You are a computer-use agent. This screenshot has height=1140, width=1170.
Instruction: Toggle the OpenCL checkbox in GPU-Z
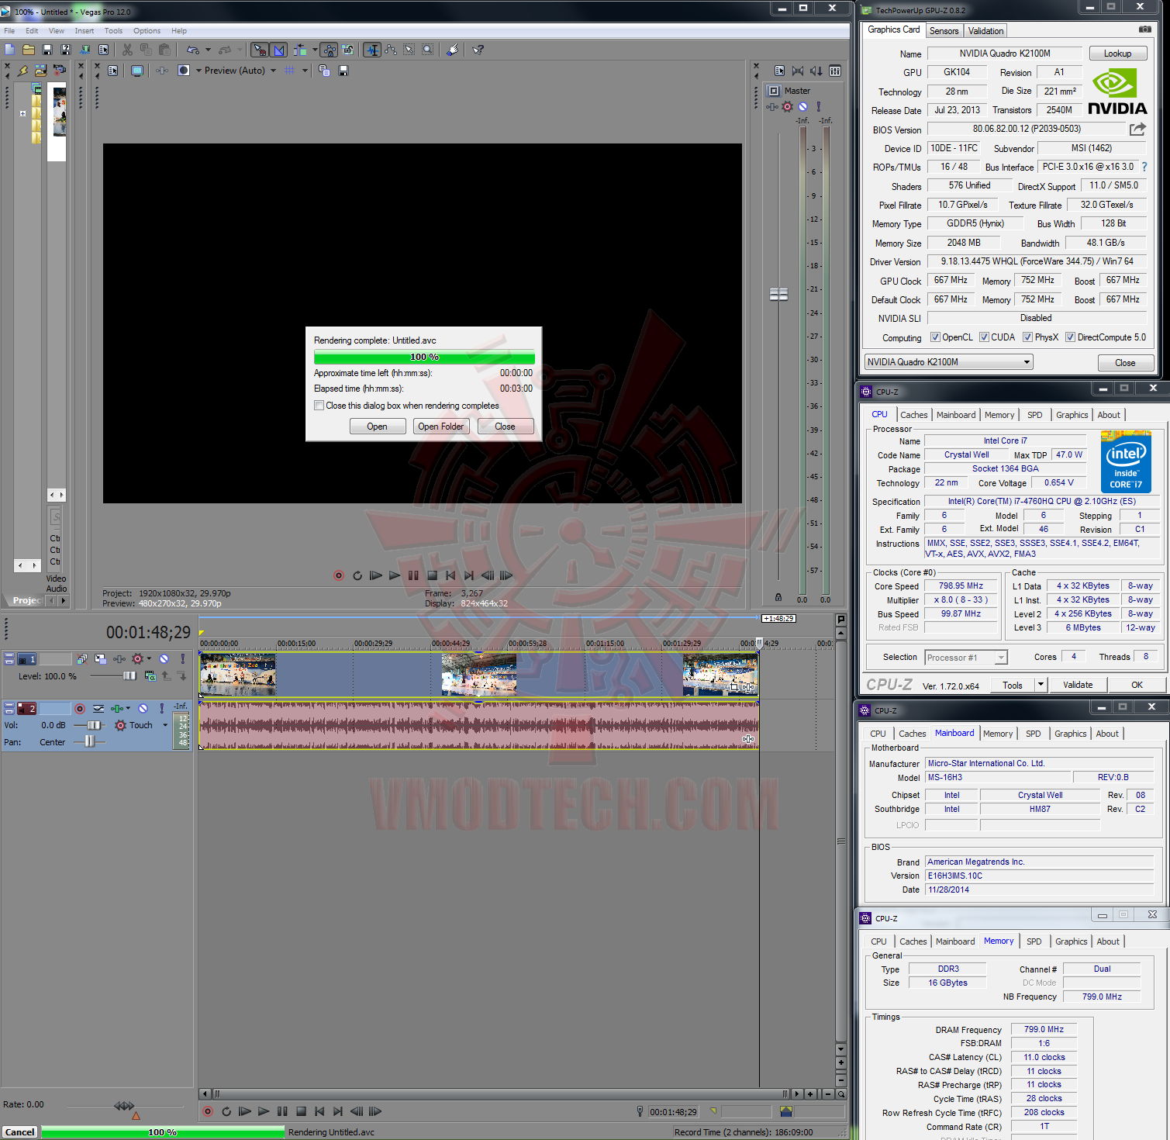pos(935,337)
